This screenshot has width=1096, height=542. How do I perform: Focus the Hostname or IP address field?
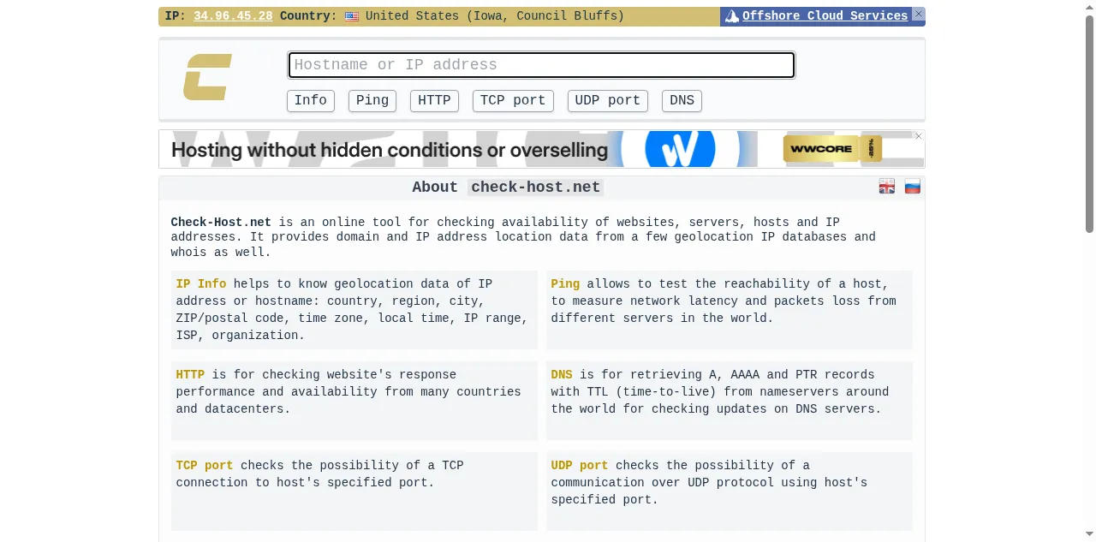tap(541, 65)
